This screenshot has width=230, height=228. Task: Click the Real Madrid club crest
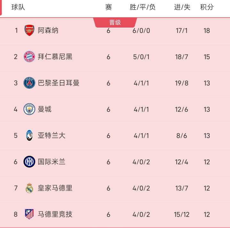[29, 188]
